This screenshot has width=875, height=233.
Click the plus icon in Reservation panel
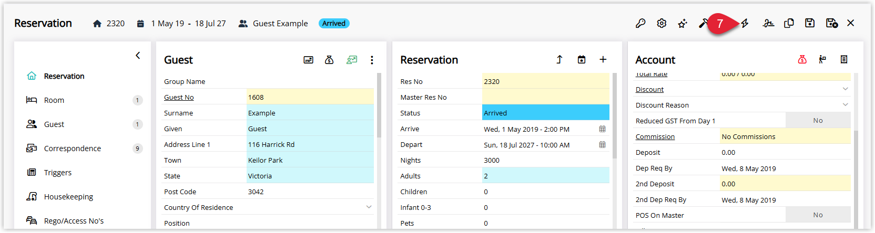pyautogui.click(x=603, y=60)
